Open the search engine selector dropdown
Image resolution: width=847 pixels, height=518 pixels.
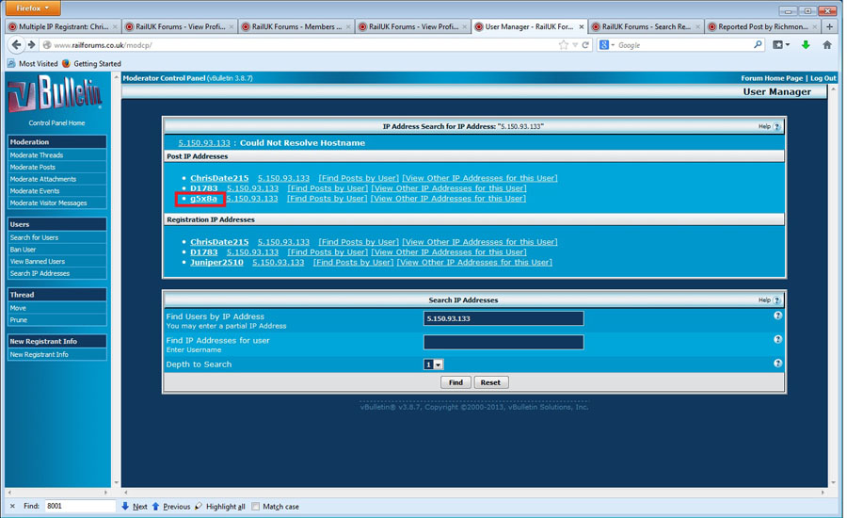pyautogui.click(x=607, y=45)
